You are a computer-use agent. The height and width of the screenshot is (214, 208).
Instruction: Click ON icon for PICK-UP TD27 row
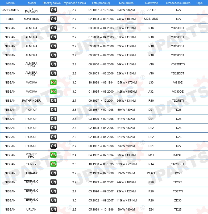click(53, 146)
